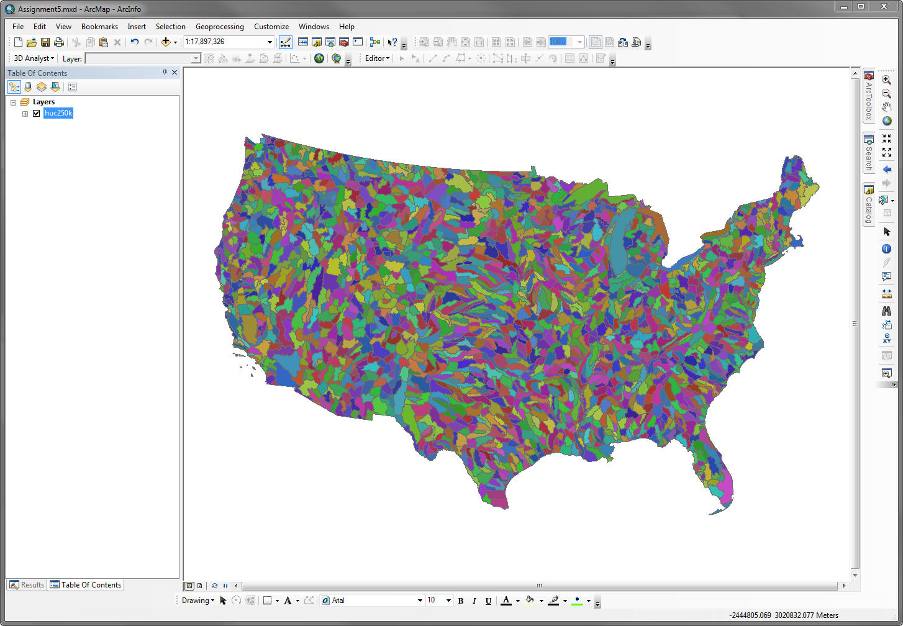Open the Customize menu
The image size is (903, 626).
pyautogui.click(x=271, y=27)
